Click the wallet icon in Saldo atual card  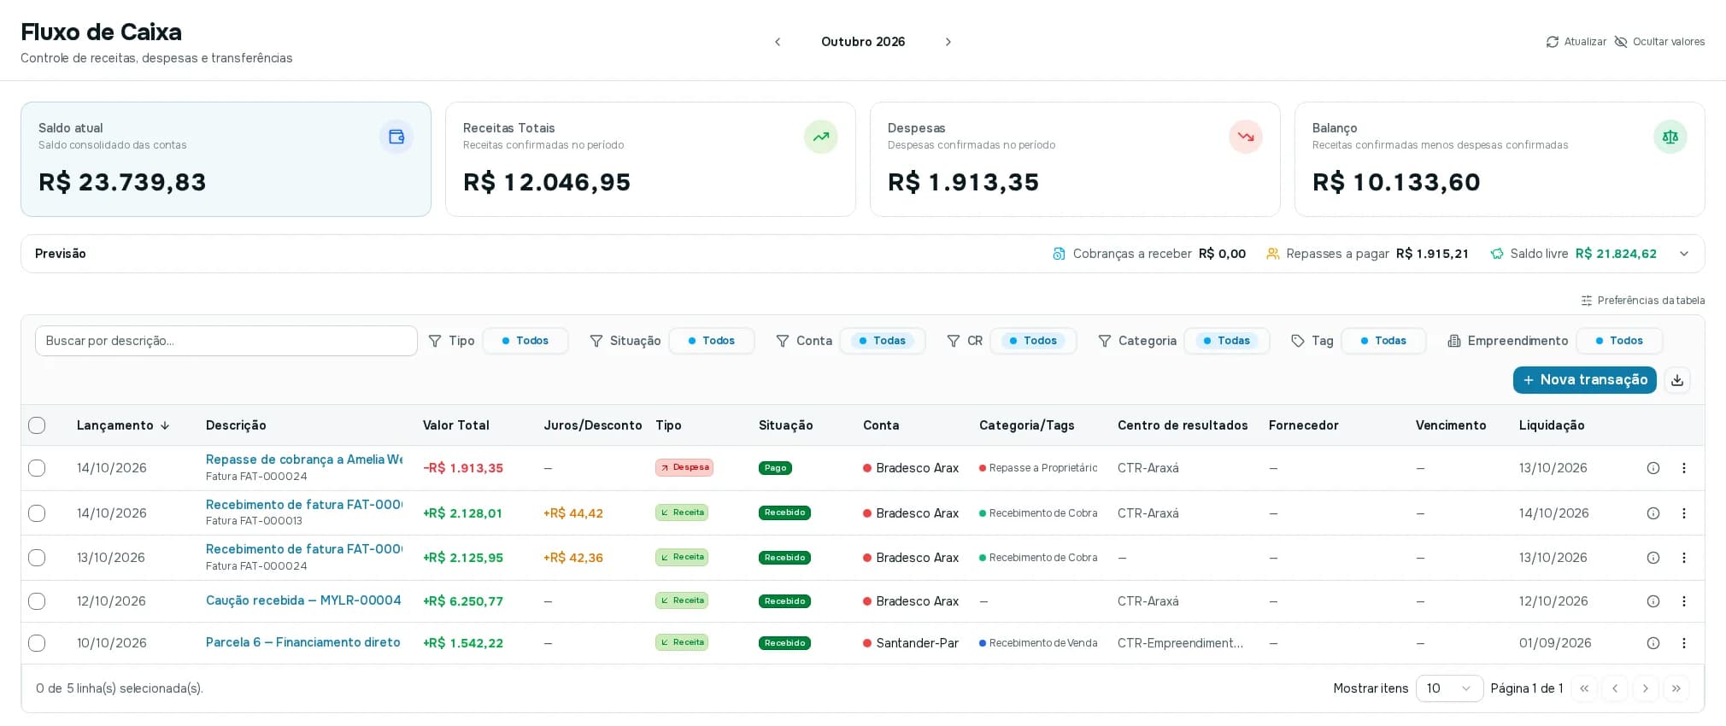tap(396, 137)
